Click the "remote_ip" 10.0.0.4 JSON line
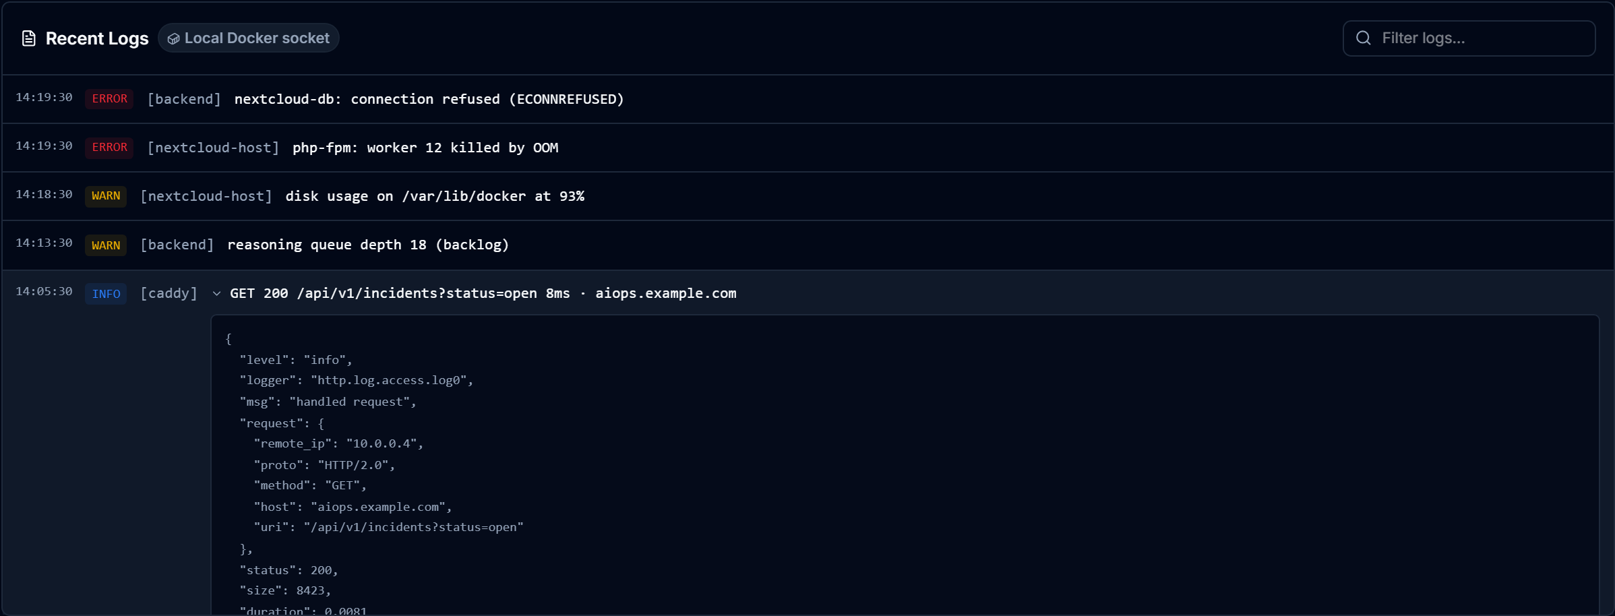The image size is (1615, 616). point(338,444)
